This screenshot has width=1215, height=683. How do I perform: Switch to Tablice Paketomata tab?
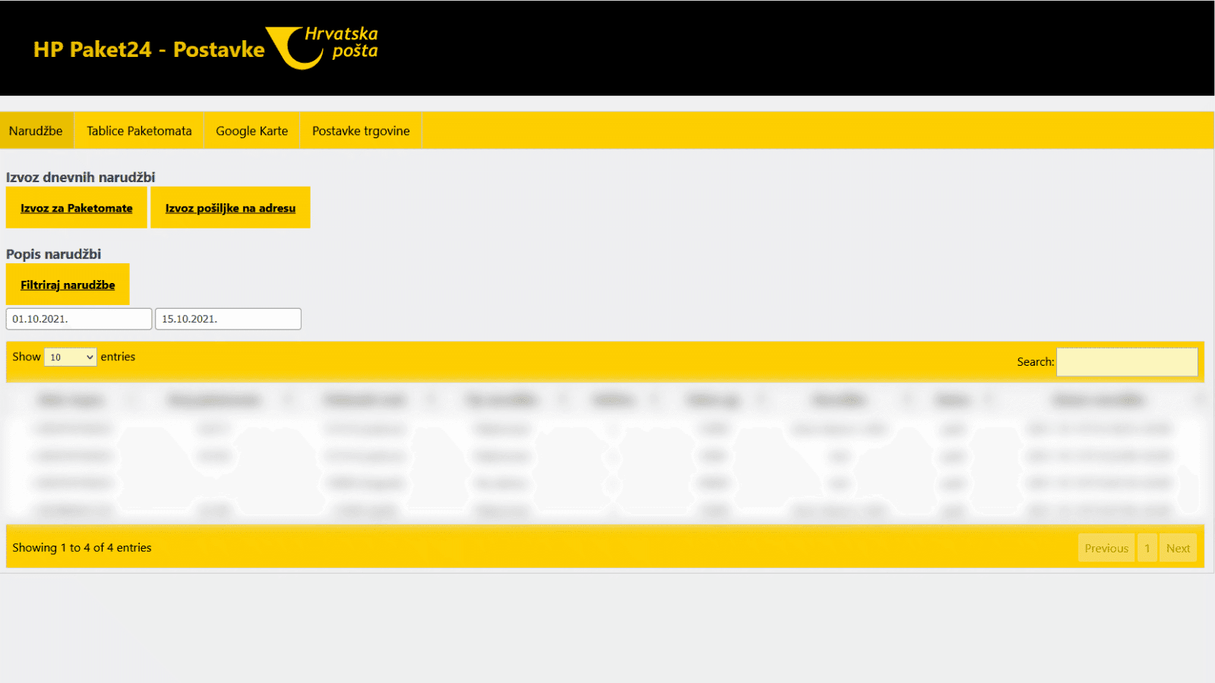click(139, 131)
